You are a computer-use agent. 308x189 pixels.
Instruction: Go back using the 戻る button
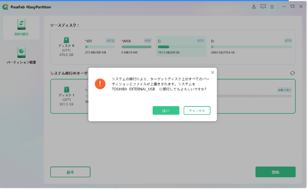tap(70, 172)
